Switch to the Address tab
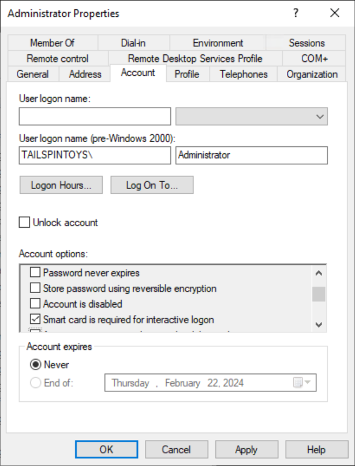The image size is (355, 466). click(85, 74)
